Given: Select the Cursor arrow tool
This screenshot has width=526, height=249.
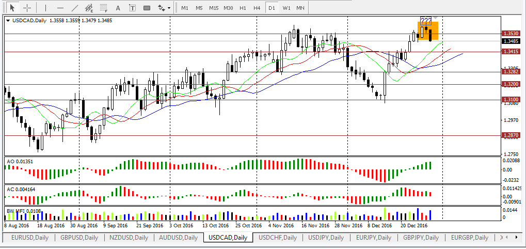Looking at the screenshot, I should coord(13,7).
